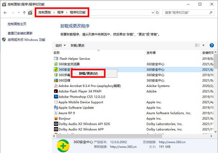The height and width of the screenshot is (153, 218).
Task: Select the Apple Mobile Device Support icon
Action: (x=56, y=102)
